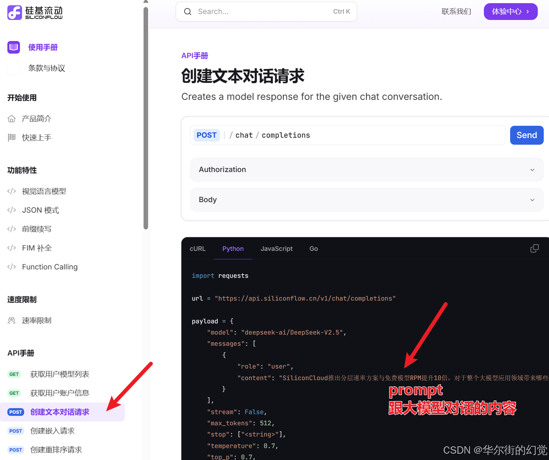Switch to the Python code tab
This screenshot has width=549, height=460.
tap(233, 249)
